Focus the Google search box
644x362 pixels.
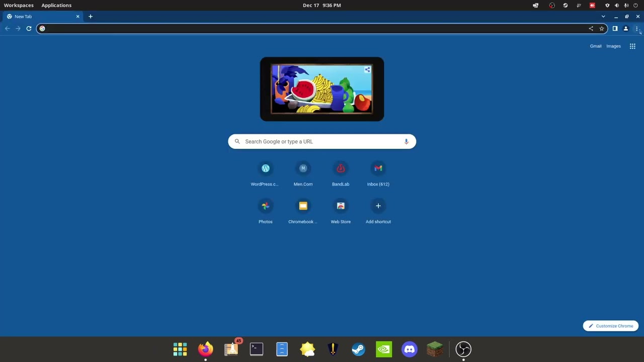point(322,141)
